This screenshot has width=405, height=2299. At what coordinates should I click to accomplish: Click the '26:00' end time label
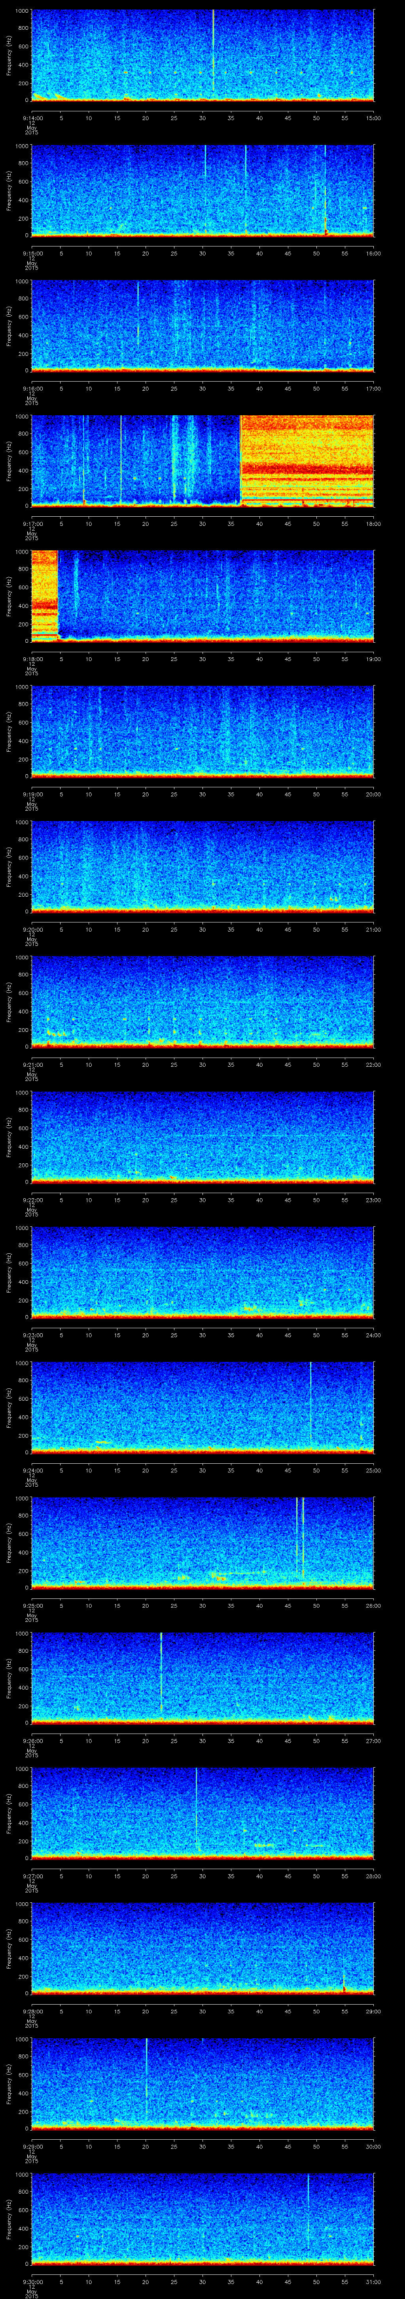373,1605
